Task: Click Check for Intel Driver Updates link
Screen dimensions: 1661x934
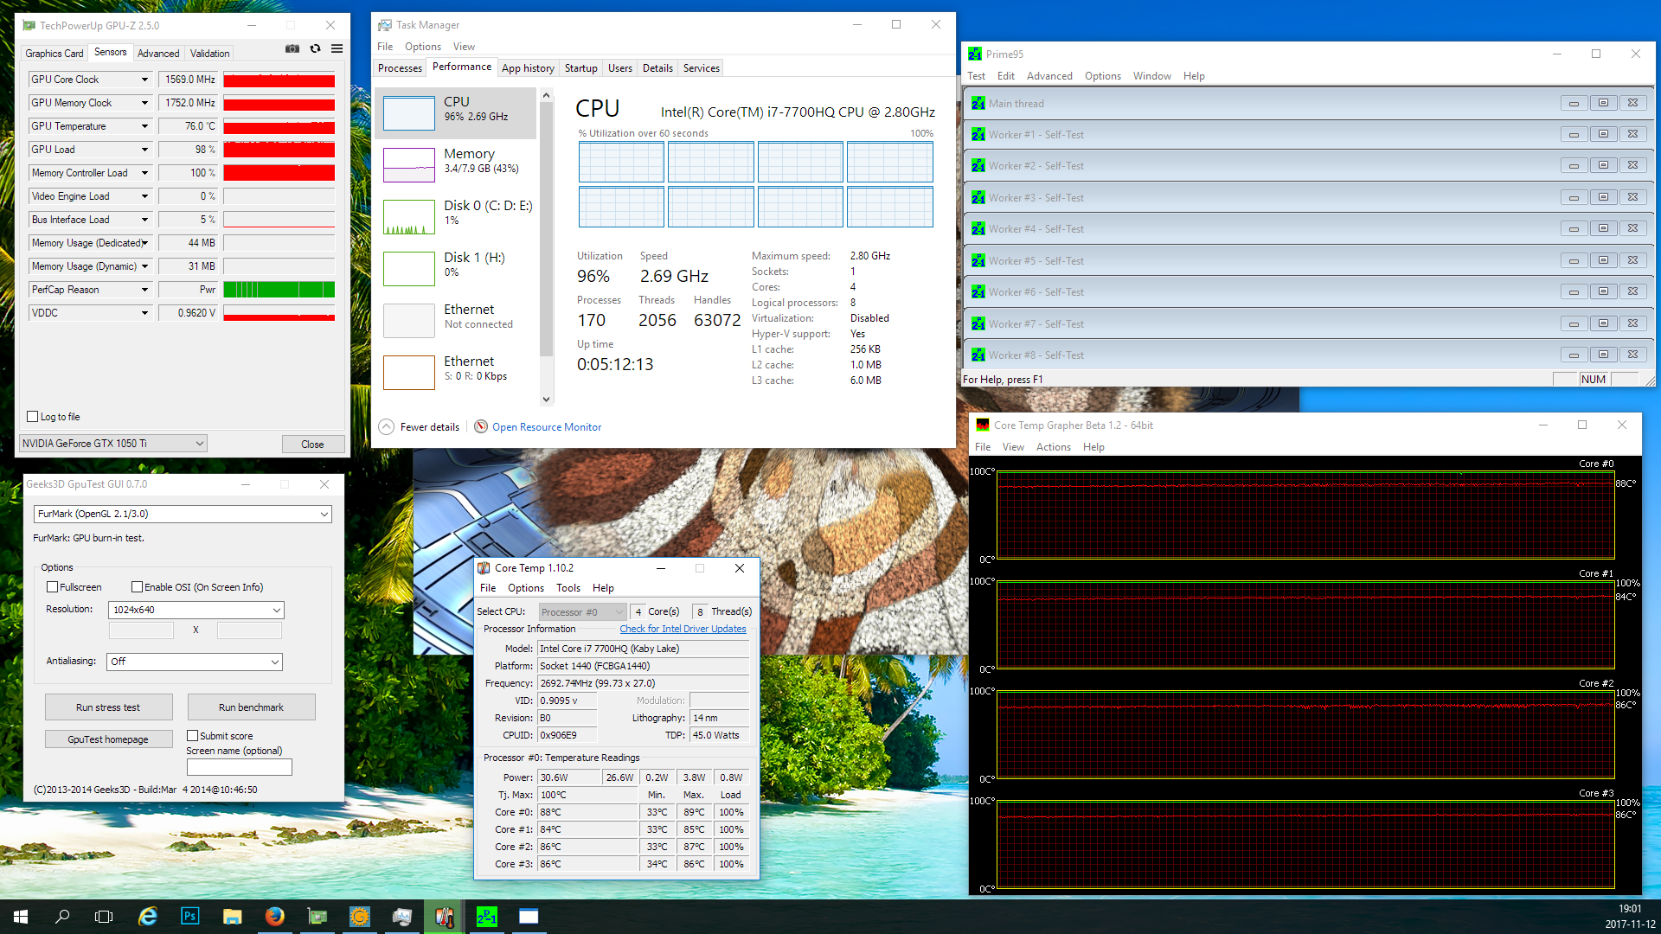Action: tap(683, 629)
